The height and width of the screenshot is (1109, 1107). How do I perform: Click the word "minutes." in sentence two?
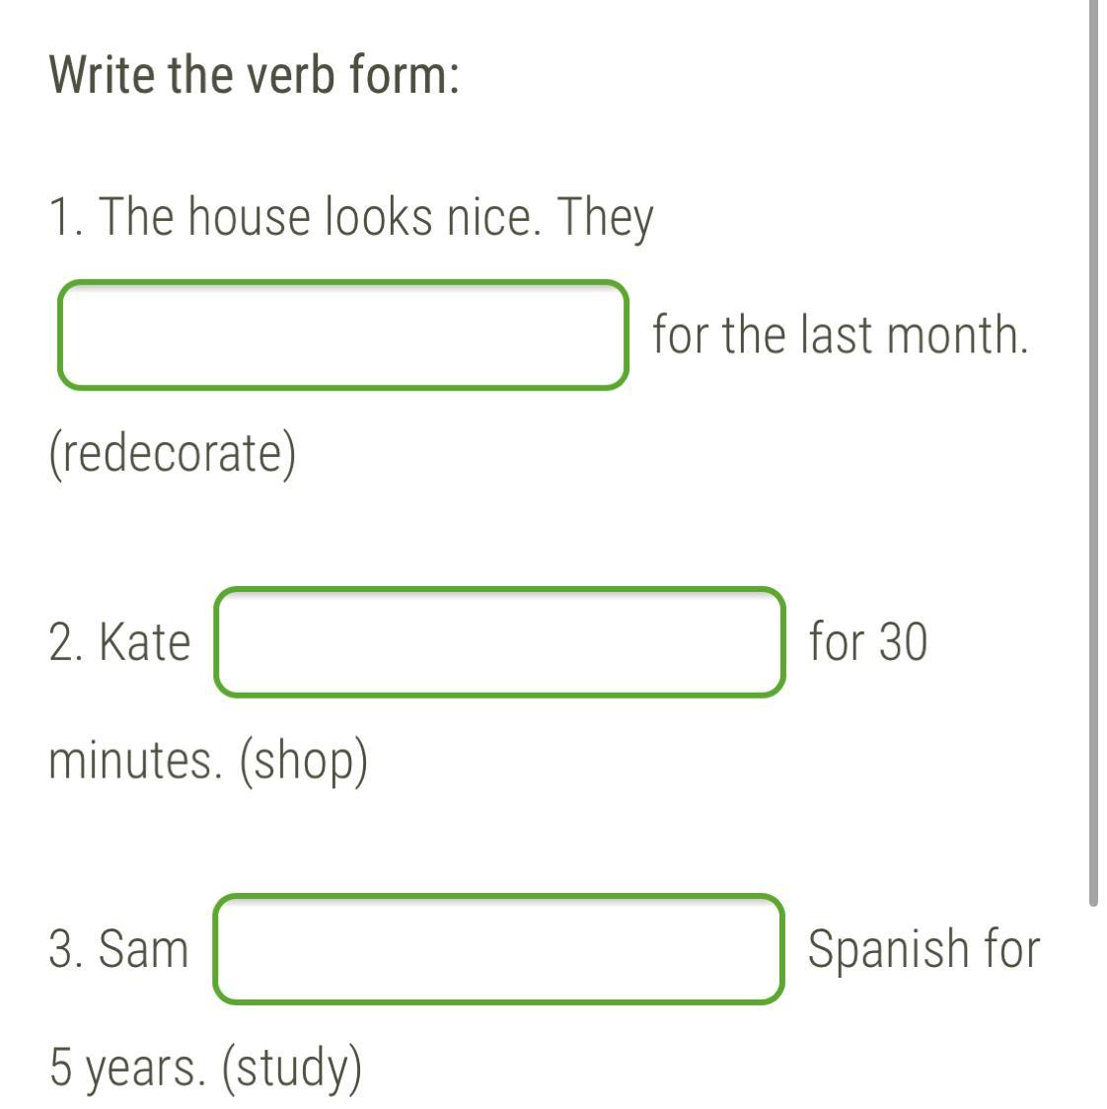(136, 761)
